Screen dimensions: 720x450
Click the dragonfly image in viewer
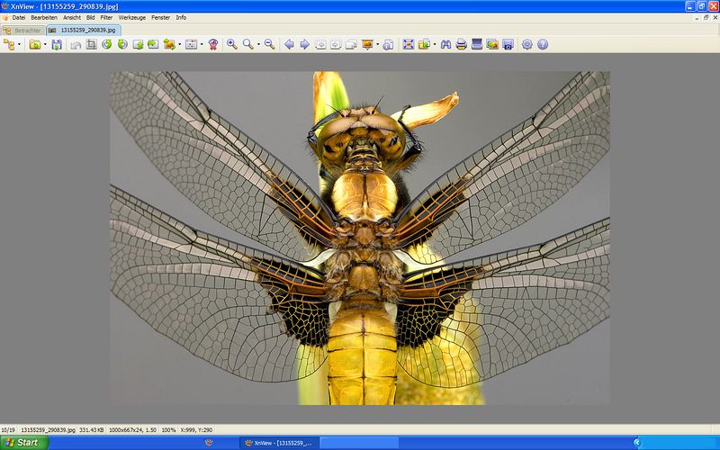(x=360, y=238)
